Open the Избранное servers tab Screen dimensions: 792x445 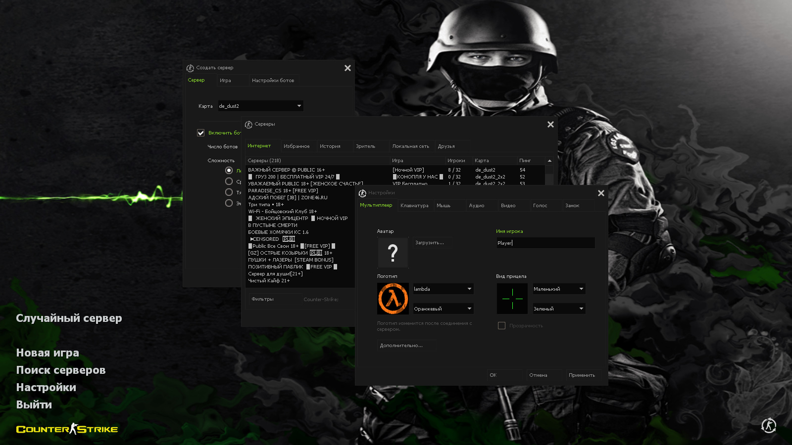[x=297, y=146]
